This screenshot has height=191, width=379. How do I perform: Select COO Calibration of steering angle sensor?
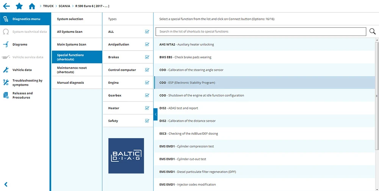pos(265,70)
